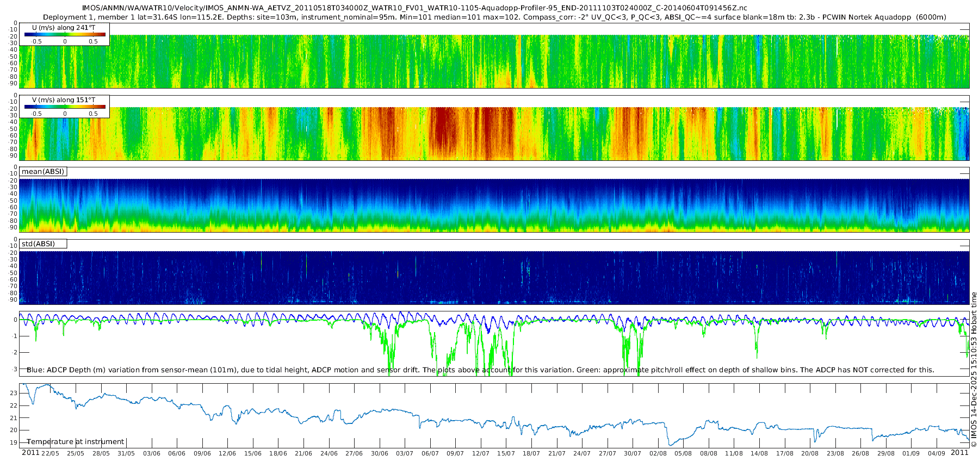Screen dimensions: 979x462
Task: Click the 22/05 date tick
Action: coord(50,453)
